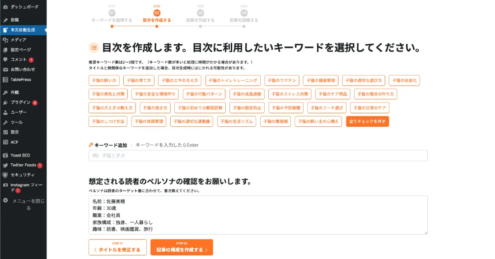Click the プラグイン plugin icon

click(x=5, y=102)
